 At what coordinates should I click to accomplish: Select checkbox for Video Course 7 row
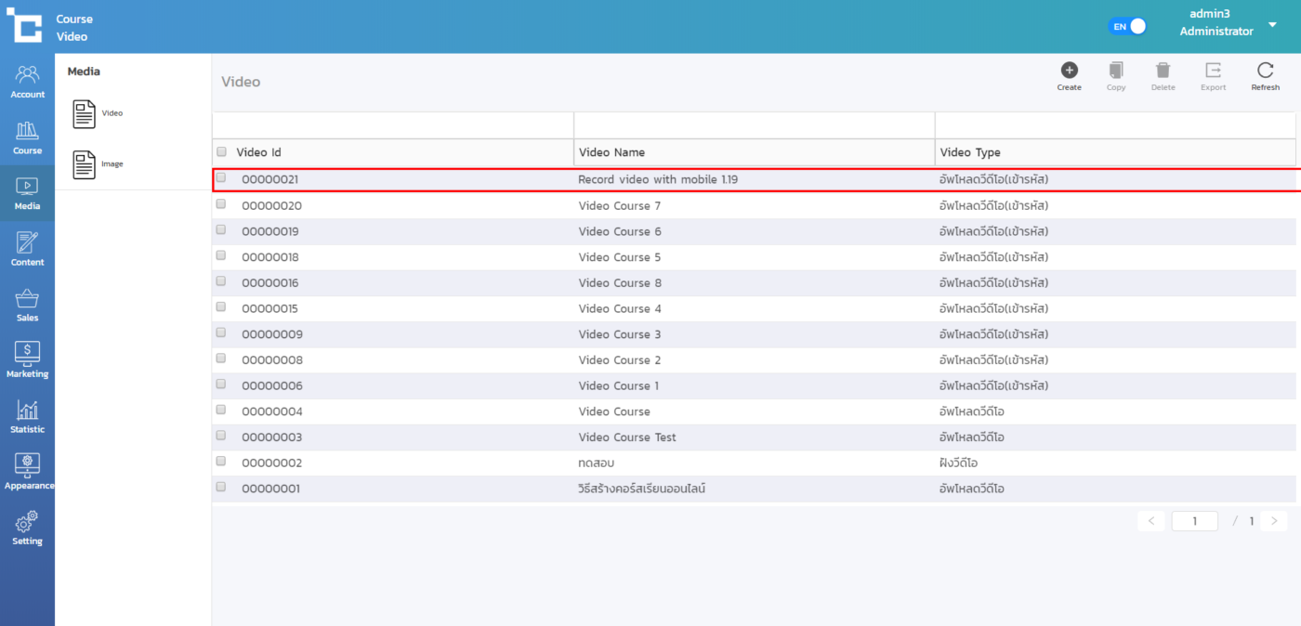(x=221, y=204)
